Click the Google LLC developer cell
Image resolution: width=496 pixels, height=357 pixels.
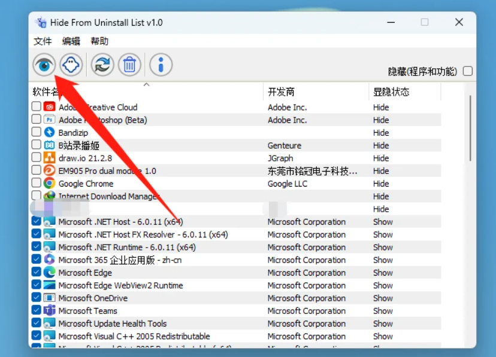[287, 184]
